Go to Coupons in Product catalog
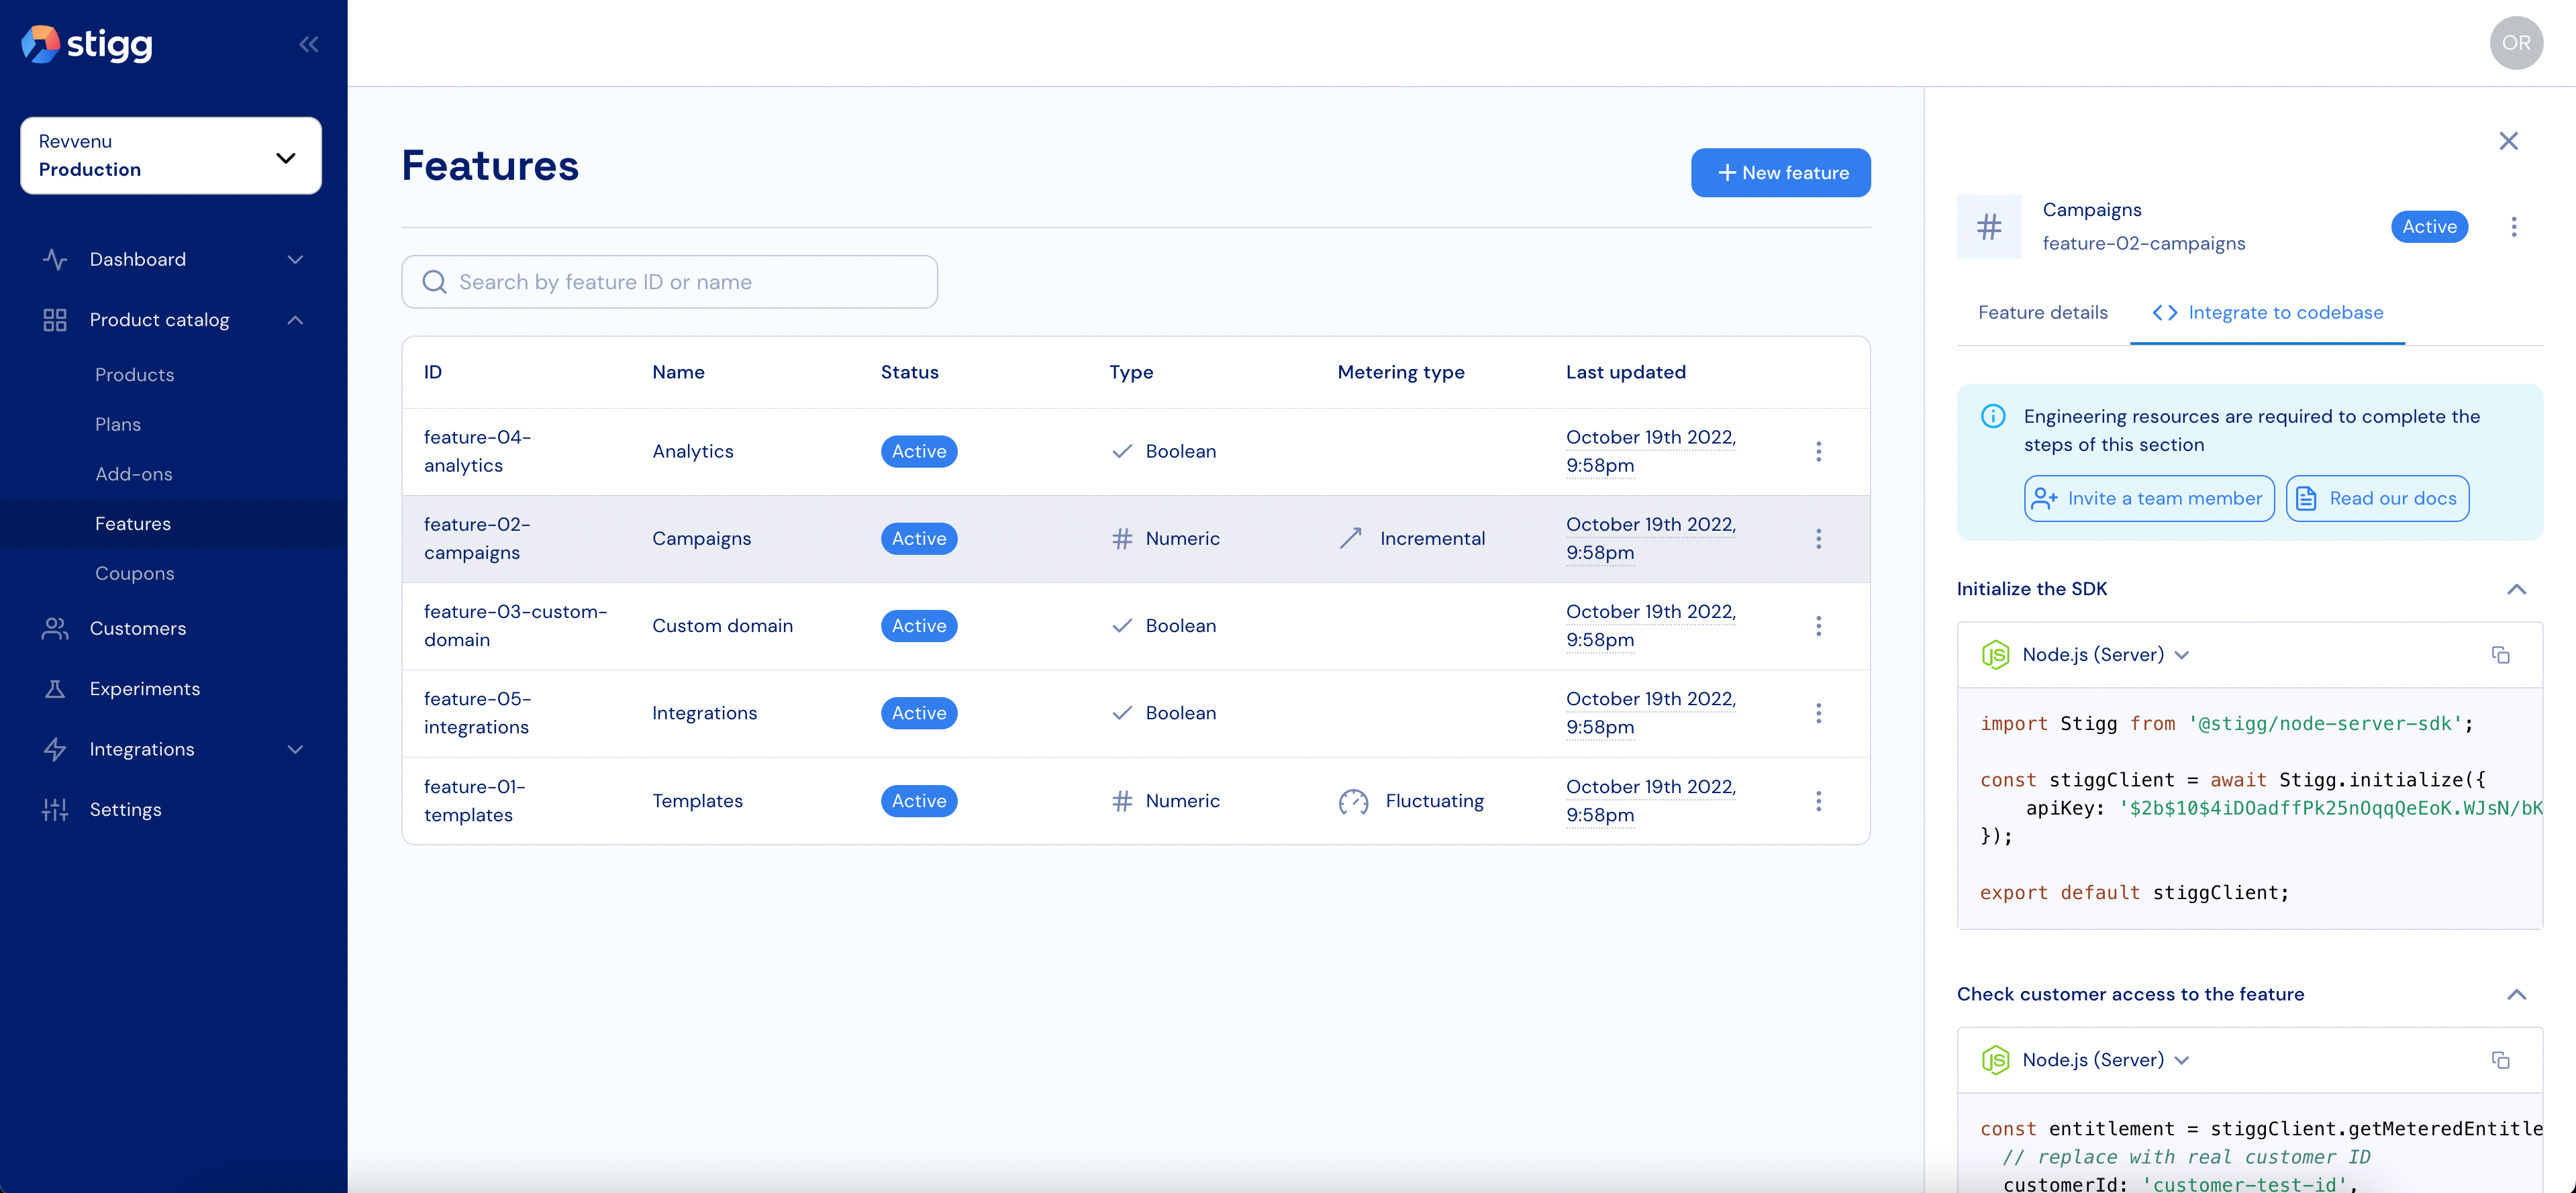This screenshot has height=1193, width=2576. click(x=134, y=573)
